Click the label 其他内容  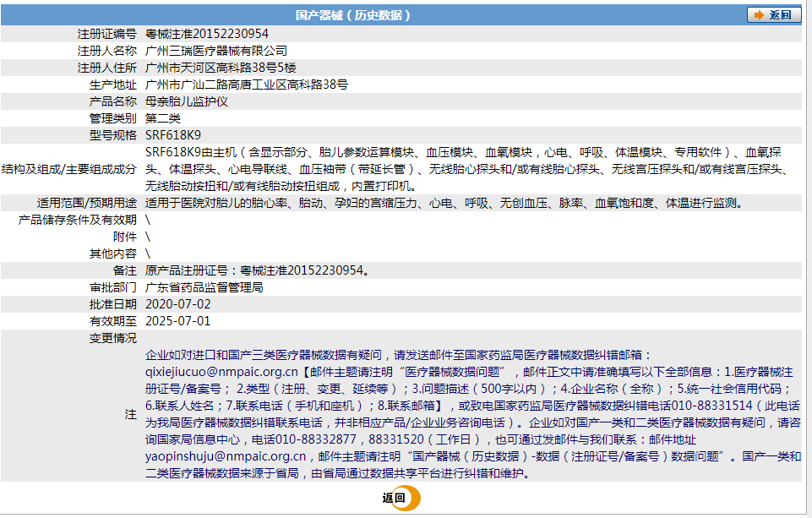click(113, 254)
